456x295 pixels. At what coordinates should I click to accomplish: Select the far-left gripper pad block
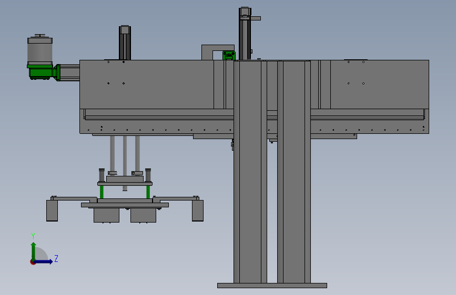click(x=52, y=210)
